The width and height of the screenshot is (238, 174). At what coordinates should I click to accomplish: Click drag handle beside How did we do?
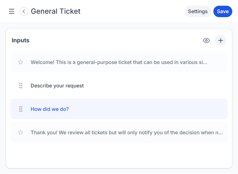(21, 109)
